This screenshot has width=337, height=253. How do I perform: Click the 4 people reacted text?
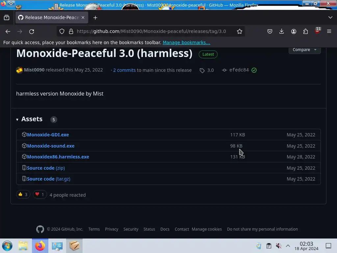[67, 195]
